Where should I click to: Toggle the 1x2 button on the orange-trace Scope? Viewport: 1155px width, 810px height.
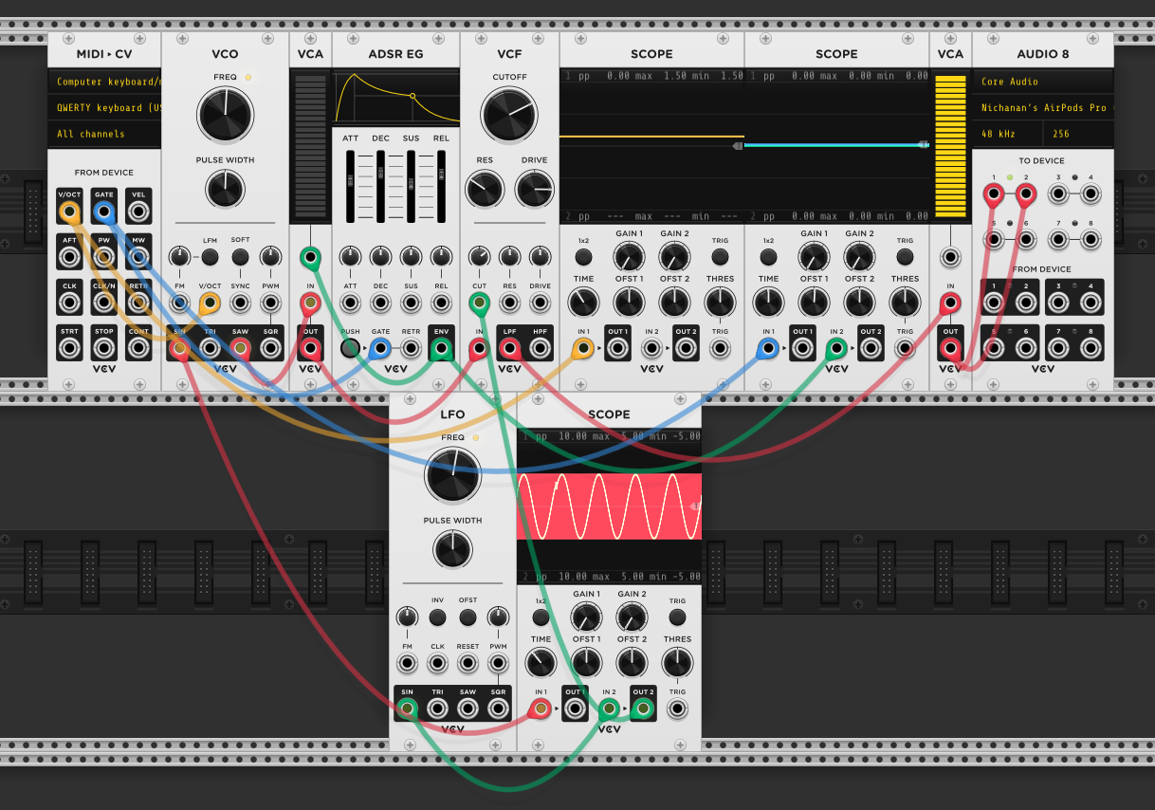(583, 256)
